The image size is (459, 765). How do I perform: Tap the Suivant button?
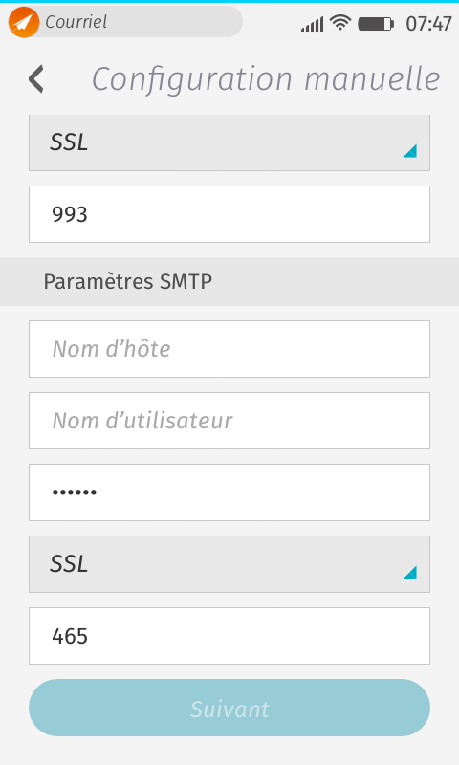point(229,708)
